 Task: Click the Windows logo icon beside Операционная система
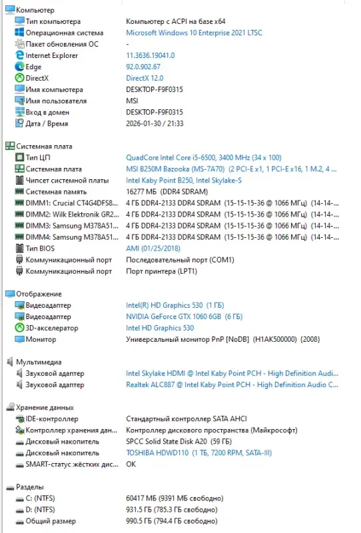[19, 33]
